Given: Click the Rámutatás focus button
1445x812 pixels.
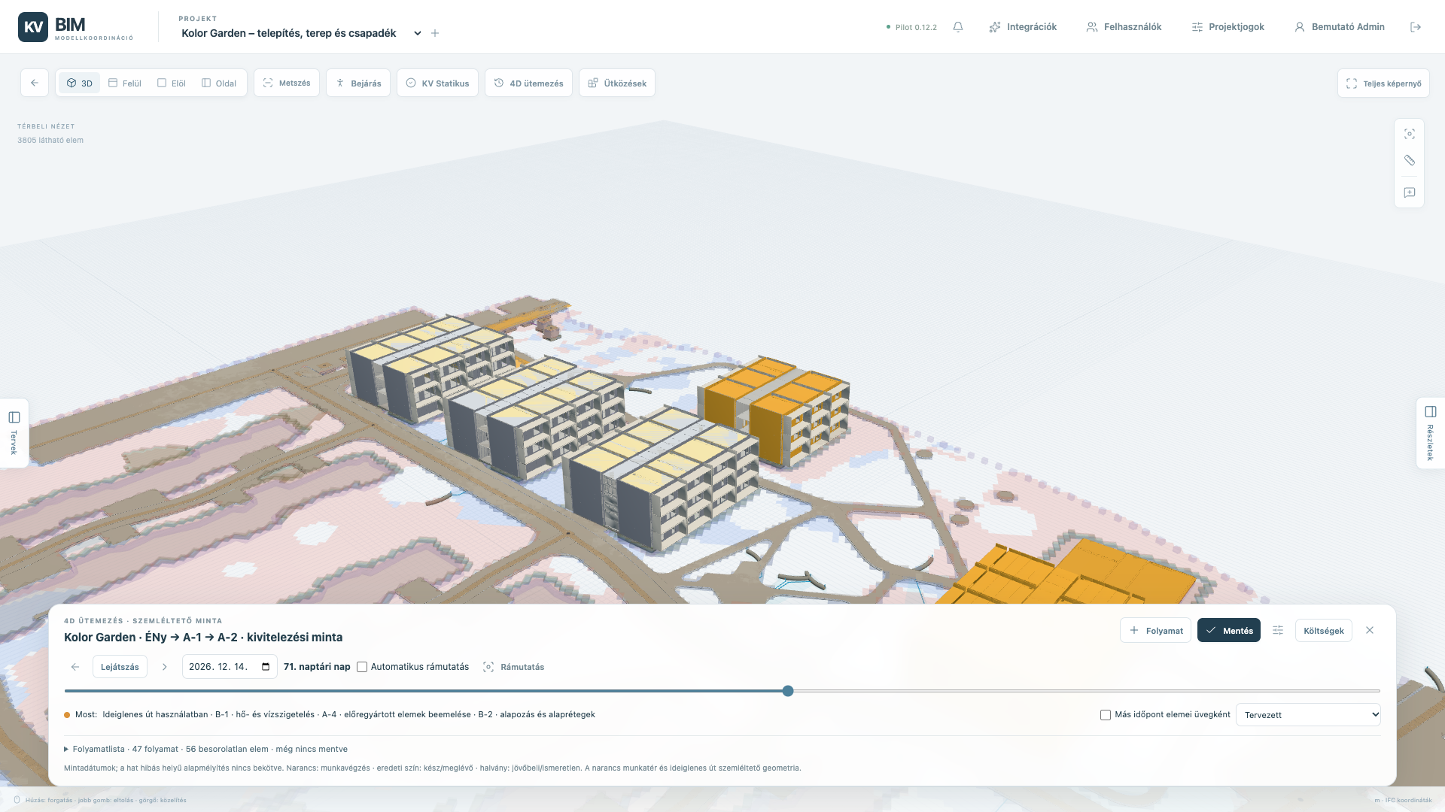Looking at the screenshot, I should click(x=514, y=667).
